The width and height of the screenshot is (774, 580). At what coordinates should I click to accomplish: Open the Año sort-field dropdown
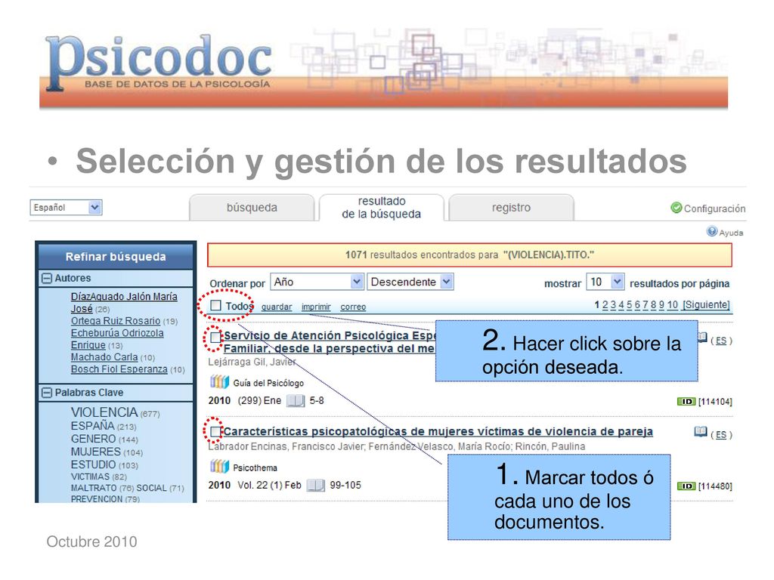tap(317, 282)
